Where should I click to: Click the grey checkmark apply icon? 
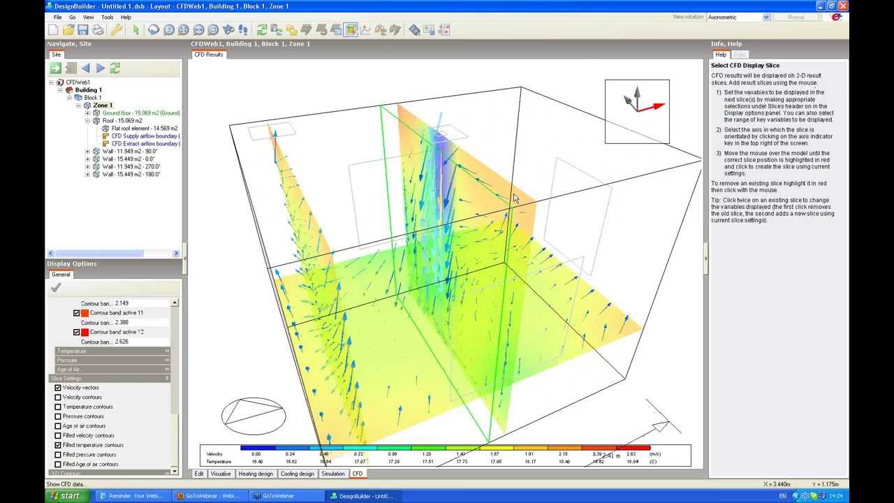coord(56,287)
